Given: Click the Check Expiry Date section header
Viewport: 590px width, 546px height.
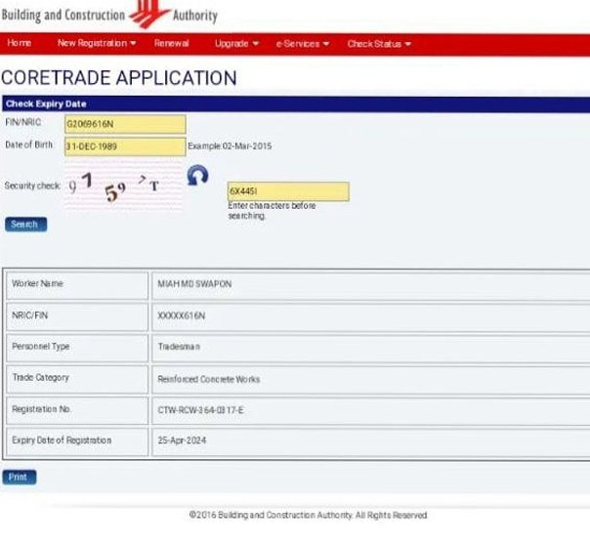Looking at the screenshot, I should pos(296,104).
